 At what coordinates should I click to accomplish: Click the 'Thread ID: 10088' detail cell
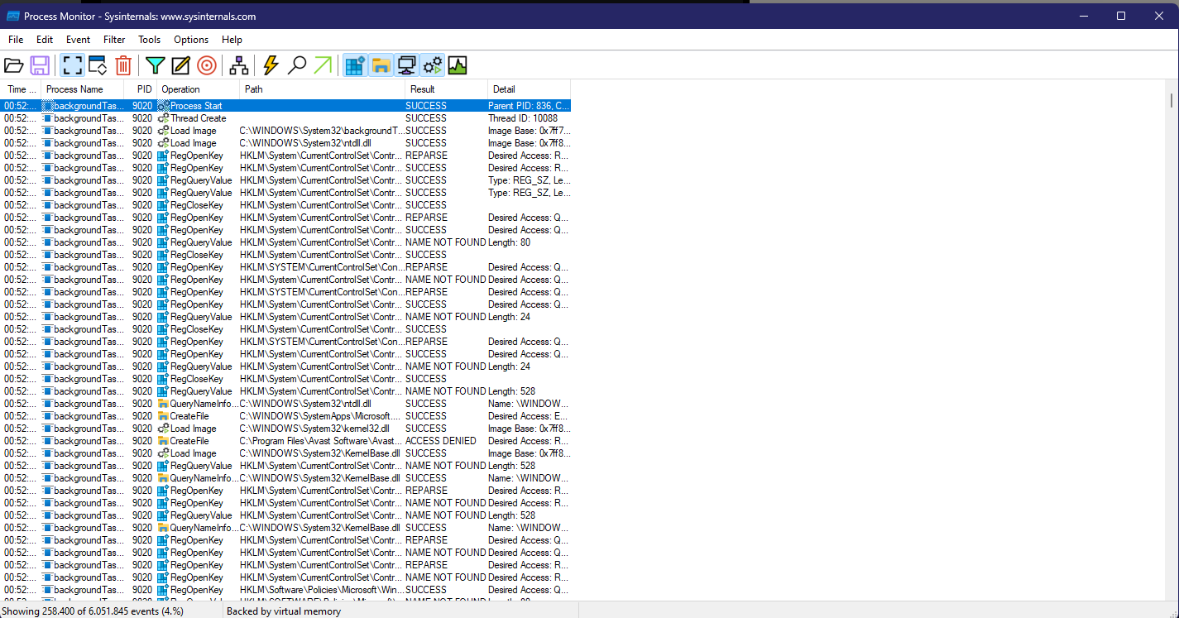tap(523, 118)
